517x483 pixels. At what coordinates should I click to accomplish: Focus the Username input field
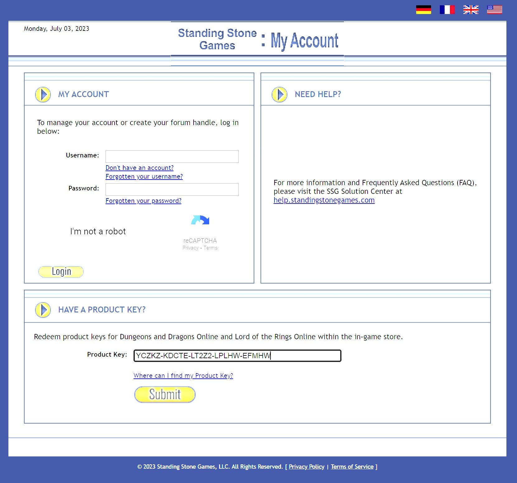click(x=172, y=157)
